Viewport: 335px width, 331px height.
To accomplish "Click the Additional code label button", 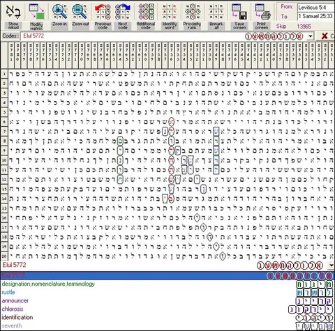I will coord(146,26).
